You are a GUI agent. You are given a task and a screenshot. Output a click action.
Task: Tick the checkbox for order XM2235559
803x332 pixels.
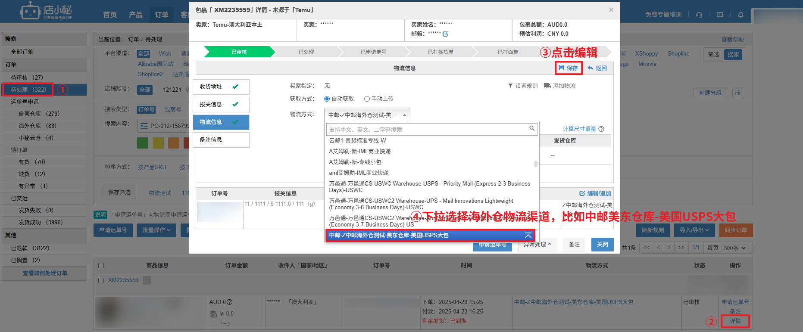pyautogui.click(x=101, y=280)
